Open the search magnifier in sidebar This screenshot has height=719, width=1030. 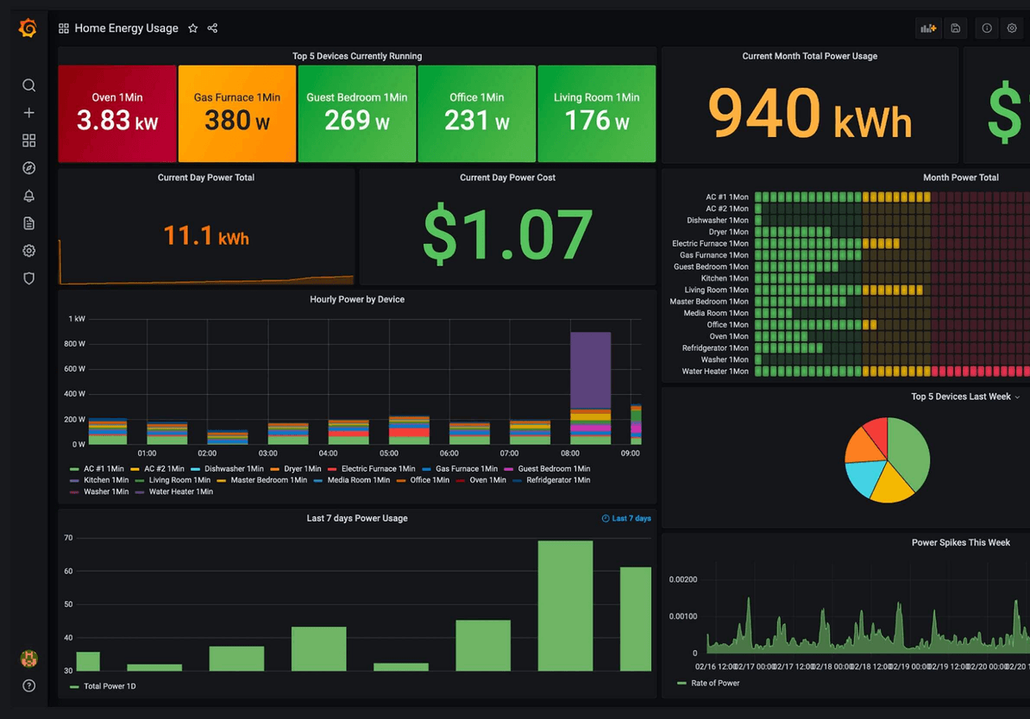click(29, 85)
